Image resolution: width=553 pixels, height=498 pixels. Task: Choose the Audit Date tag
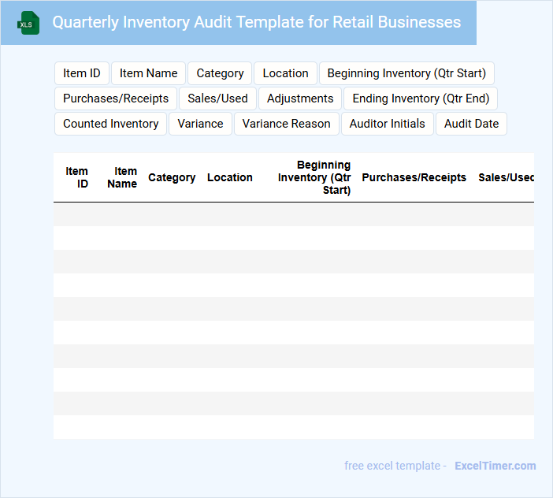click(x=471, y=124)
